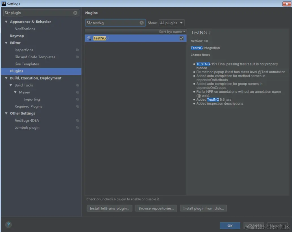Select Plugins in the settings tree
Screen dimensions: 292x232
click(41, 71)
